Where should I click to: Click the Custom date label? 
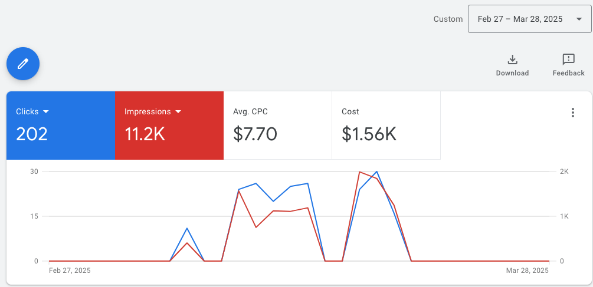(448, 19)
